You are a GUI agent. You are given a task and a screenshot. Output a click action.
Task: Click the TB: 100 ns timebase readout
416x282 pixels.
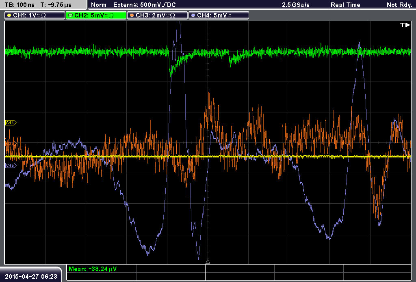click(19, 5)
